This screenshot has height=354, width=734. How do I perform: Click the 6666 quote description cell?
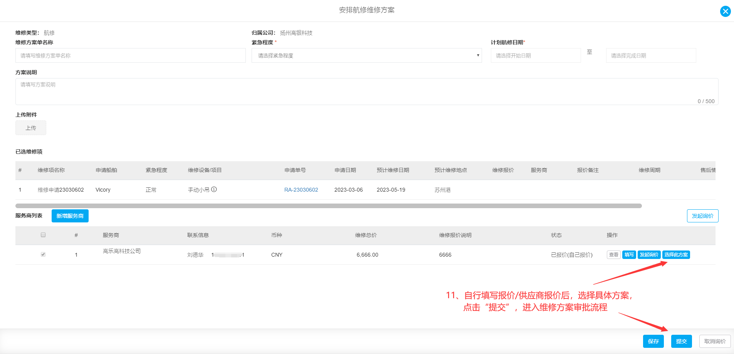click(x=445, y=255)
